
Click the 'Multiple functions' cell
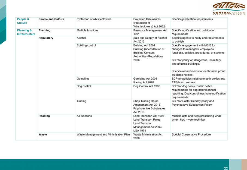click(103, 32)
